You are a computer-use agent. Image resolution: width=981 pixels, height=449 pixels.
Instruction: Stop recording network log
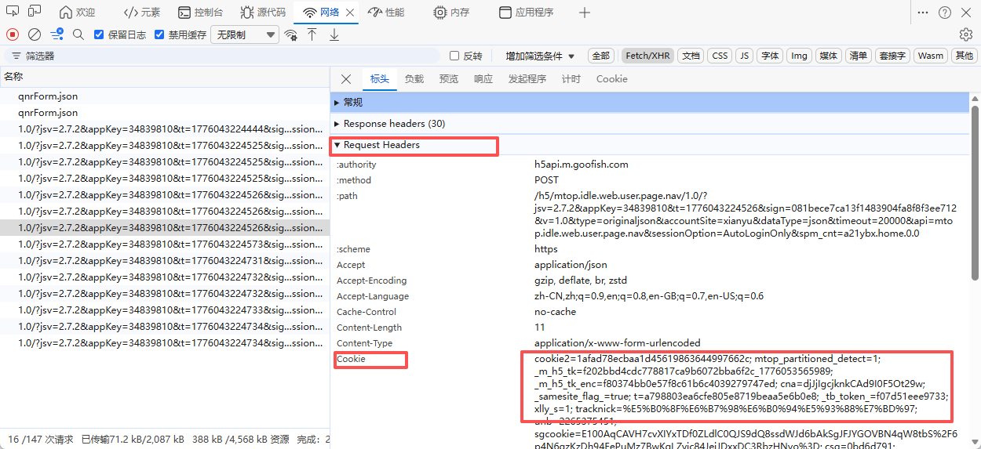point(13,34)
